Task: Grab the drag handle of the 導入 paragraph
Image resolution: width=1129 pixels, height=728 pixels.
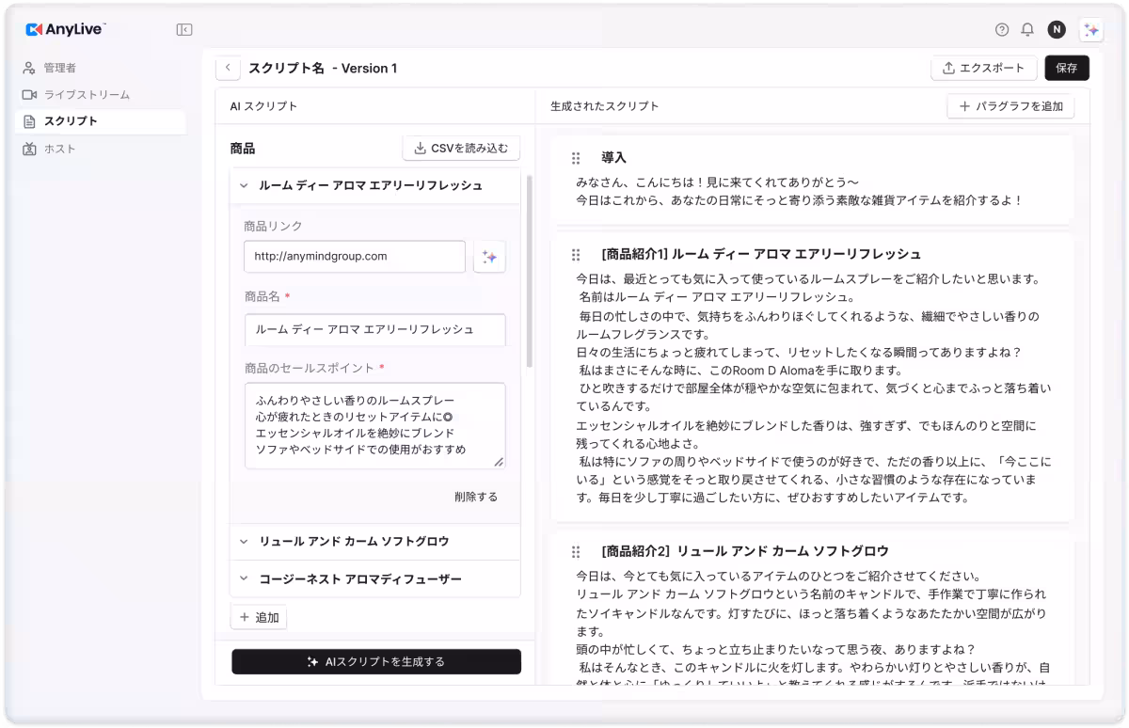Action: (576, 157)
